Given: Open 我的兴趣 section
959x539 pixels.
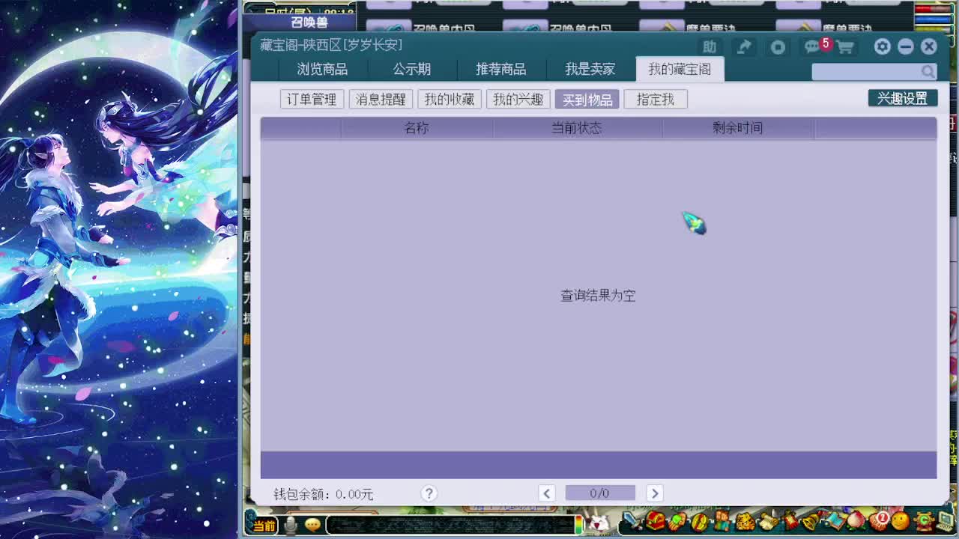Looking at the screenshot, I should 518,99.
